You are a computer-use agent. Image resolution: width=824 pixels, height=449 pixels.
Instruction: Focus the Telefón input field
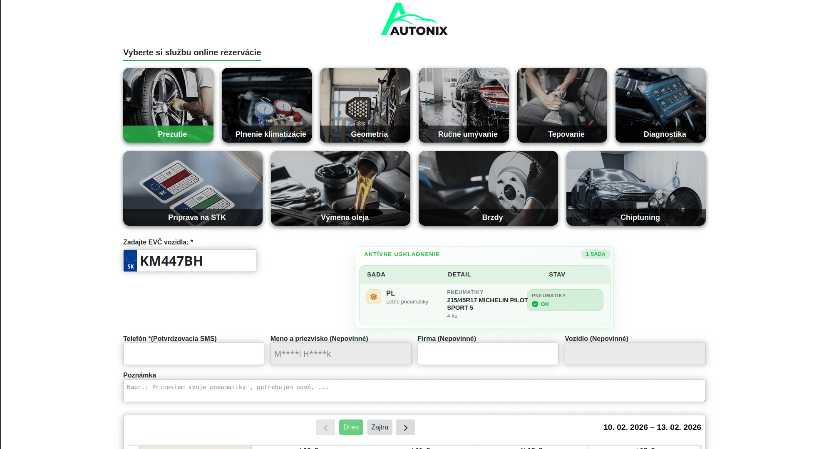[194, 354]
